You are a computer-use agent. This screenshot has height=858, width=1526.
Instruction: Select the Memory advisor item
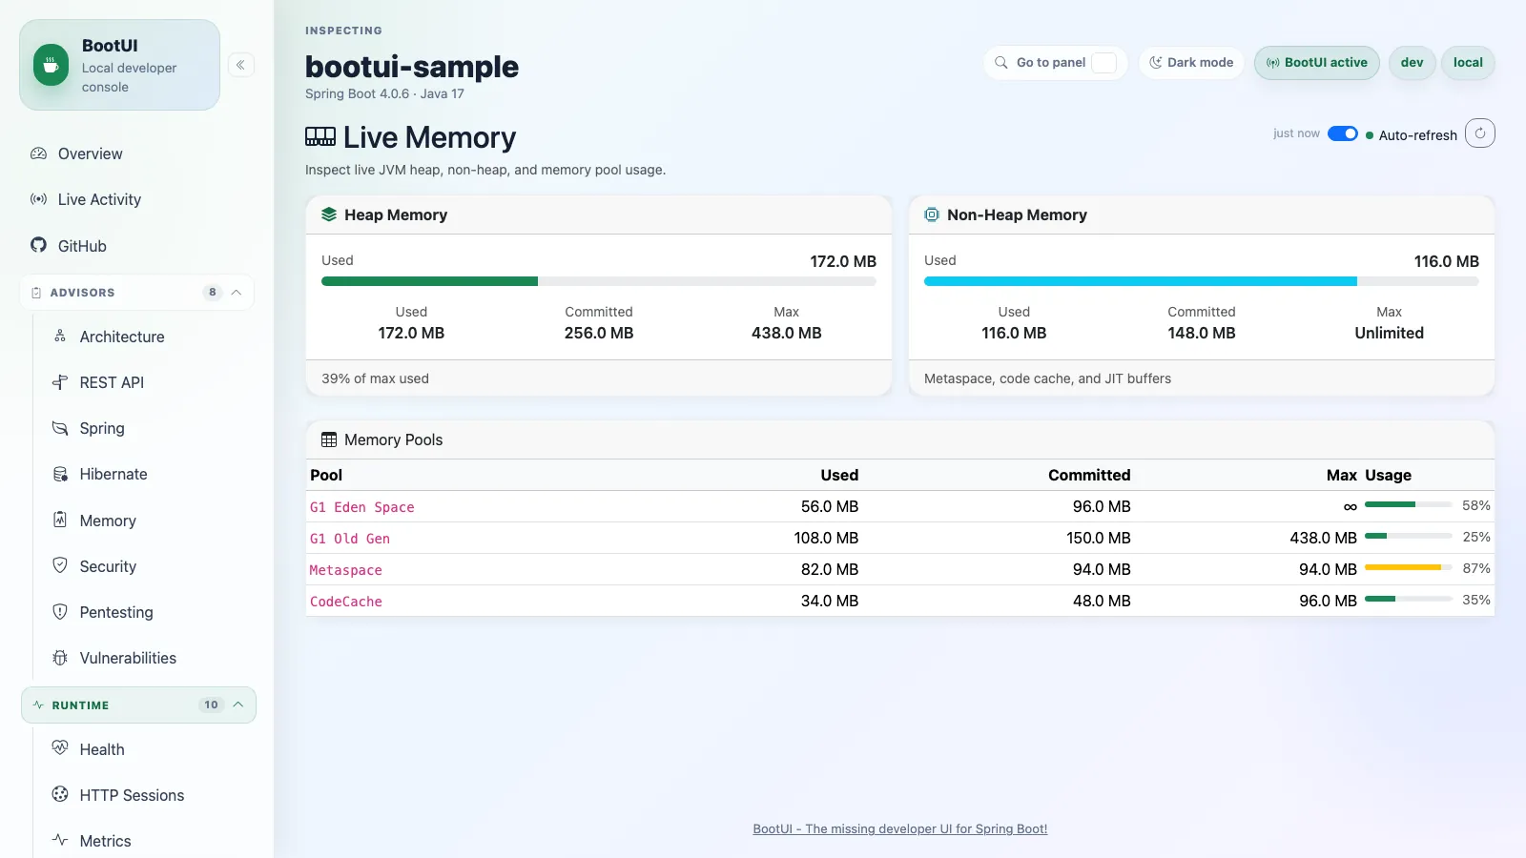click(149, 520)
